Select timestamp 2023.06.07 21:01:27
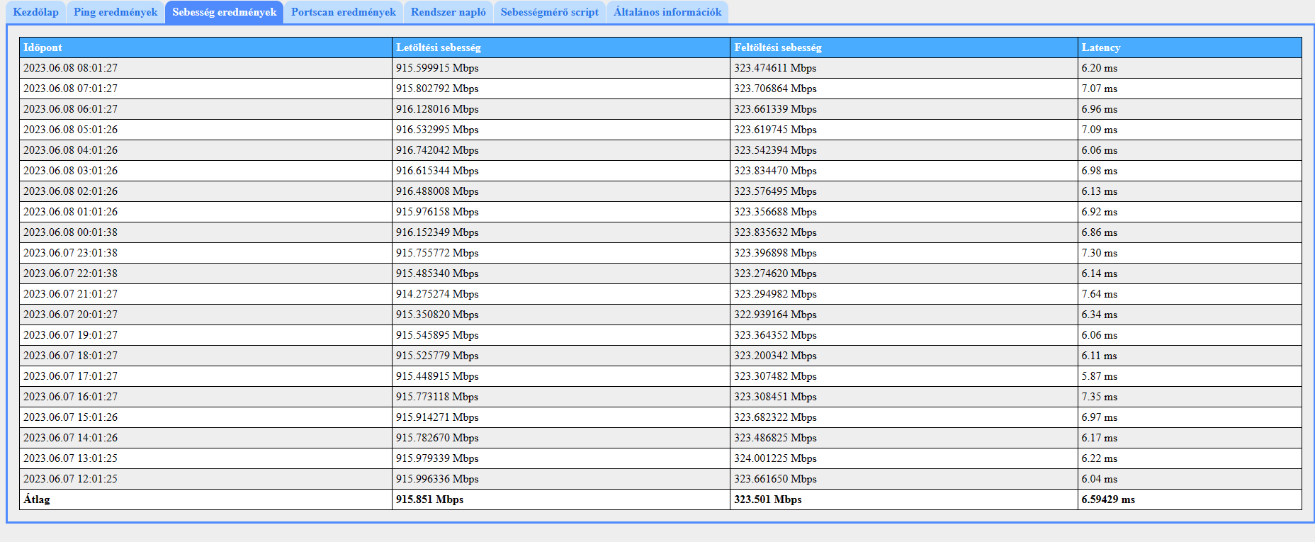The height and width of the screenshot is (542, 1315). [x=71, y=294]
